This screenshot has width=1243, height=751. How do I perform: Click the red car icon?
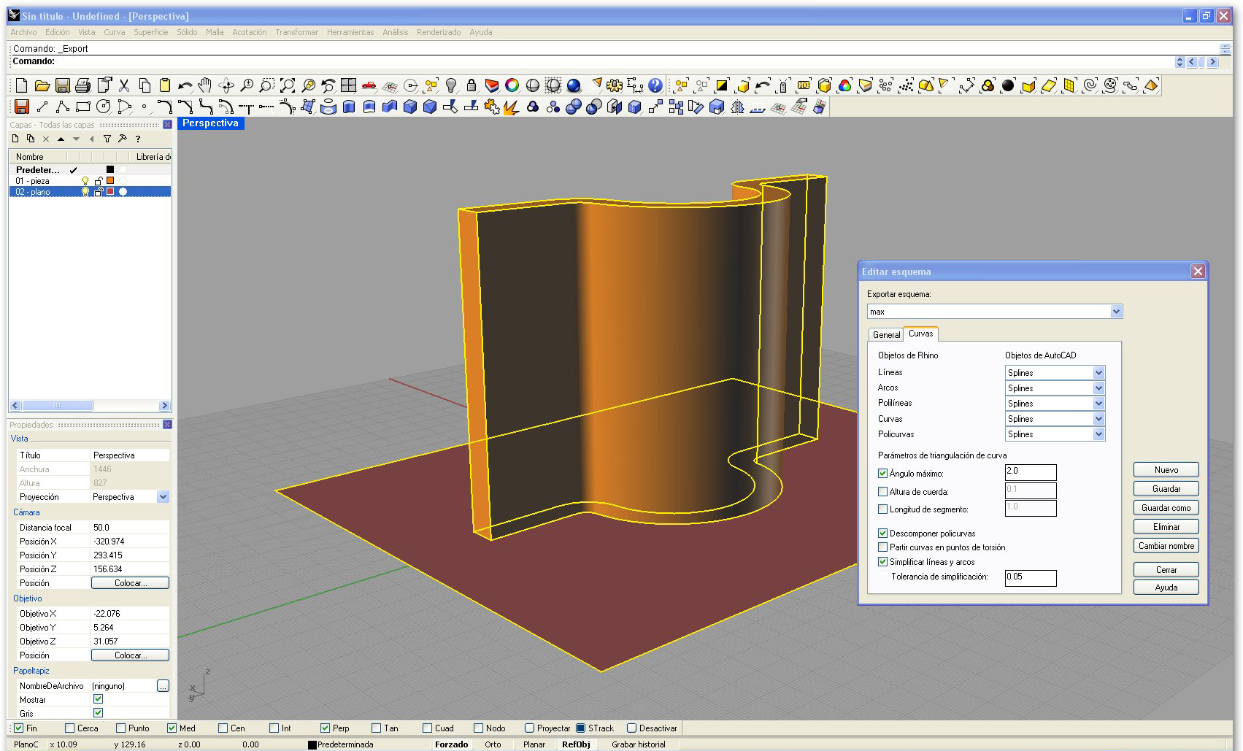coord(369,85)
